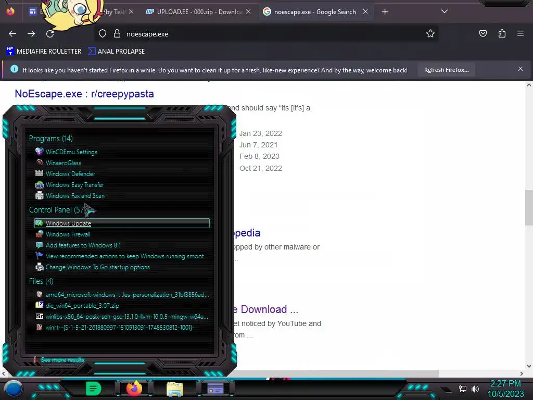Close the noescape.exe Google Search tab
The image size is (533, 400).
pyautogui.click(x=365, y=11)
